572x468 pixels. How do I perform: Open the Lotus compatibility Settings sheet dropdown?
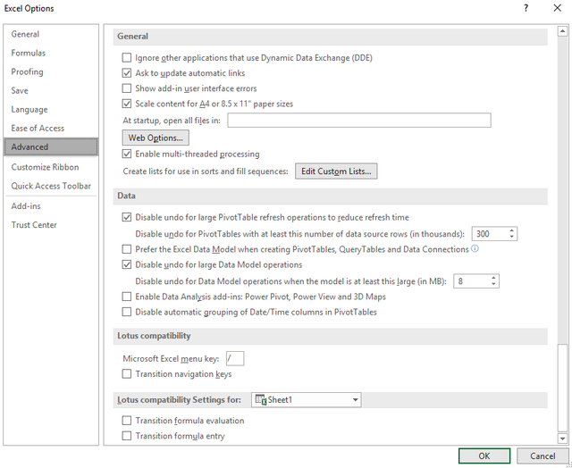click(x=355, y=400)
